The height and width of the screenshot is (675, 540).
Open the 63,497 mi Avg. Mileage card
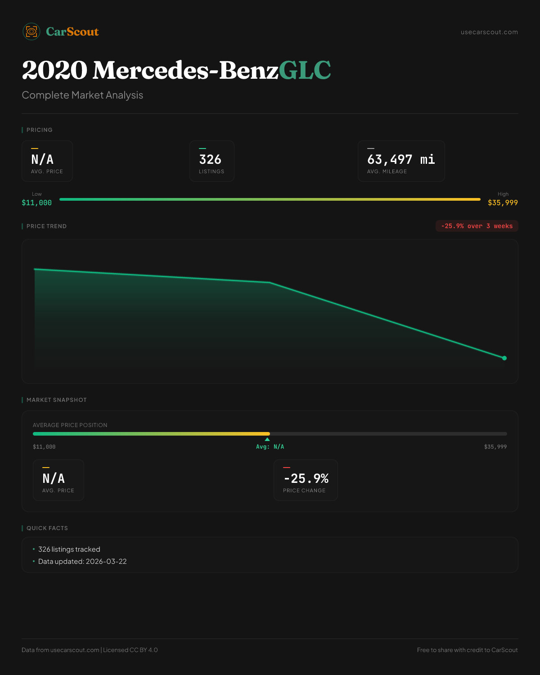401,161
